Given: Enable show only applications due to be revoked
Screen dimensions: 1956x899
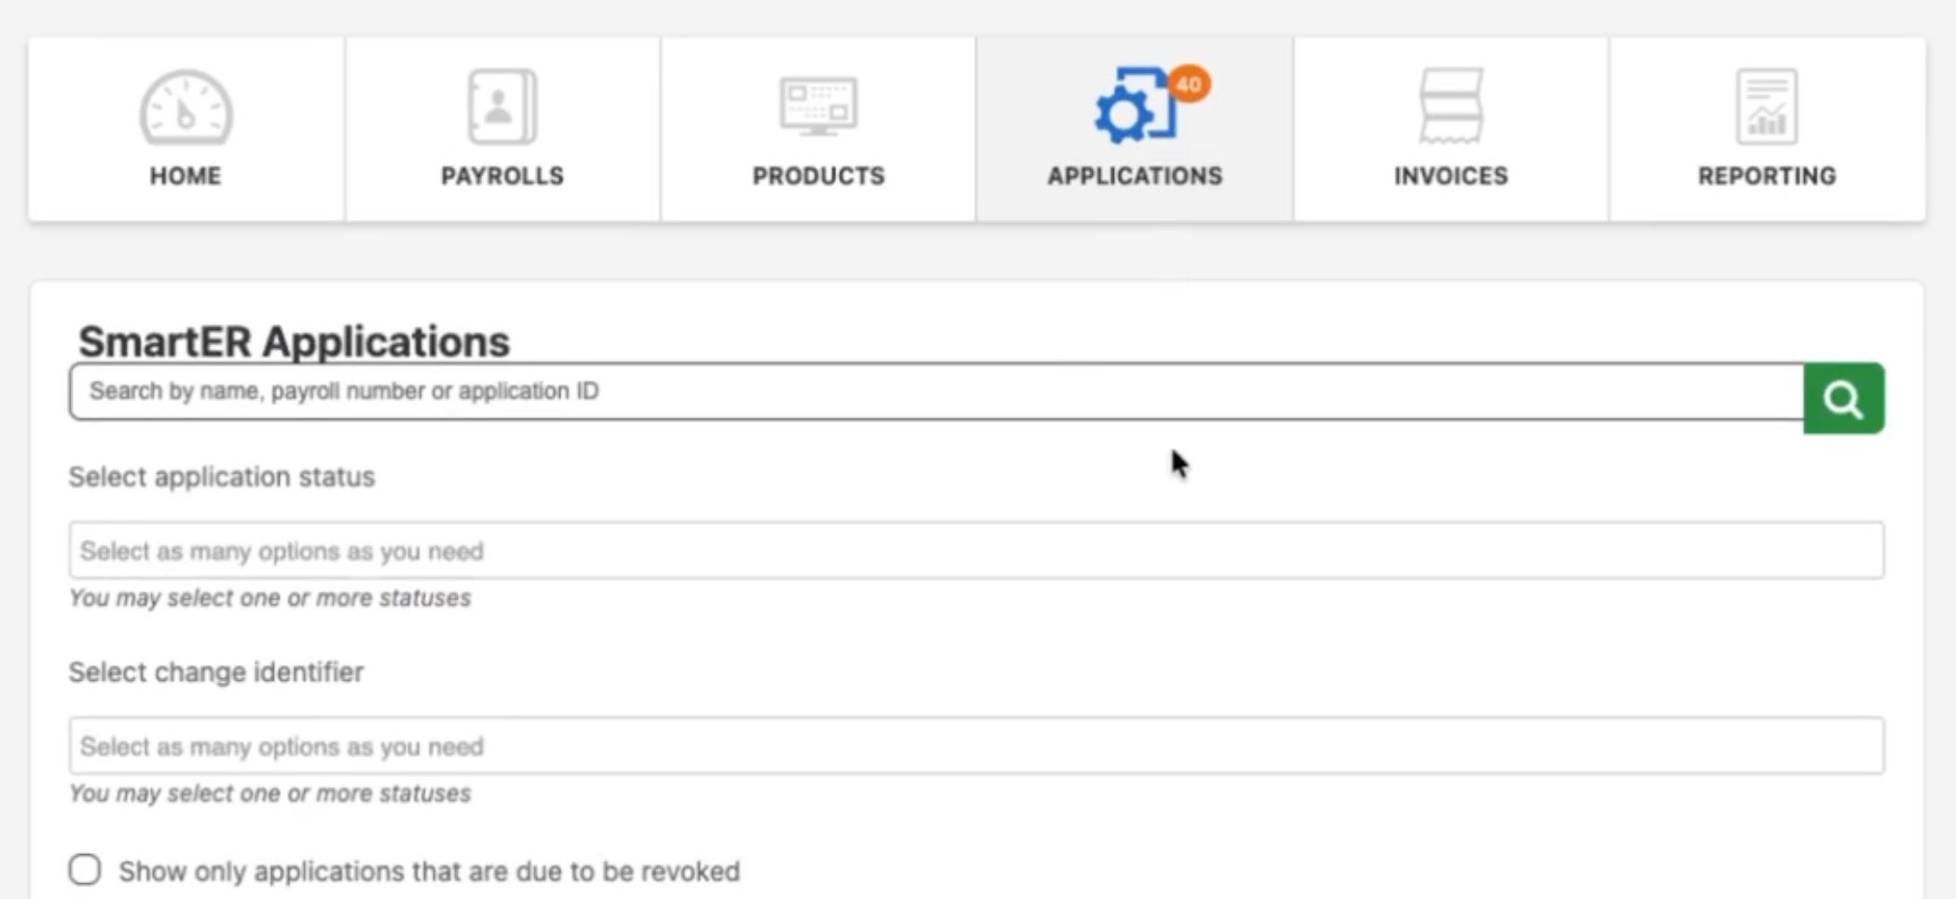Looking at the screenshot, I should (85, 869).
